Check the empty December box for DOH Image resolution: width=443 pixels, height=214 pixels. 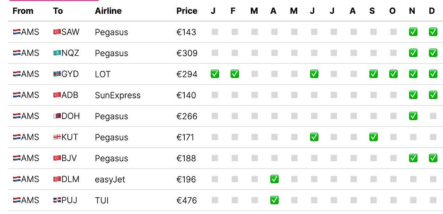[x=433, y=116]
